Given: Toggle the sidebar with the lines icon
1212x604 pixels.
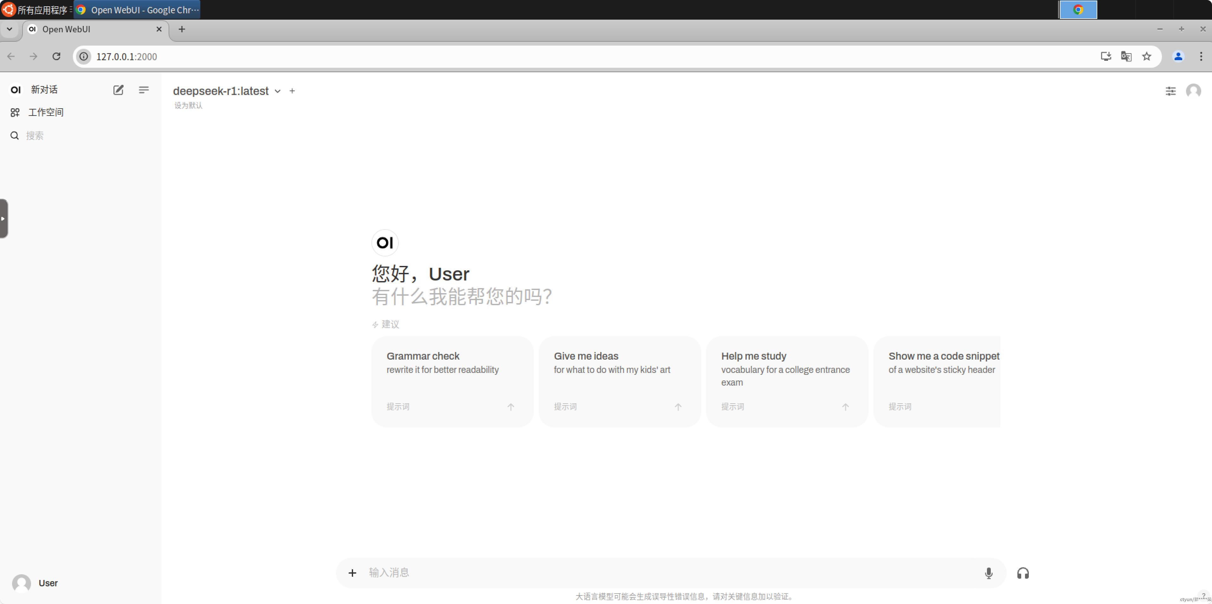Looking at the screenshot, I should pyautogui.click(x=144, y=90).
